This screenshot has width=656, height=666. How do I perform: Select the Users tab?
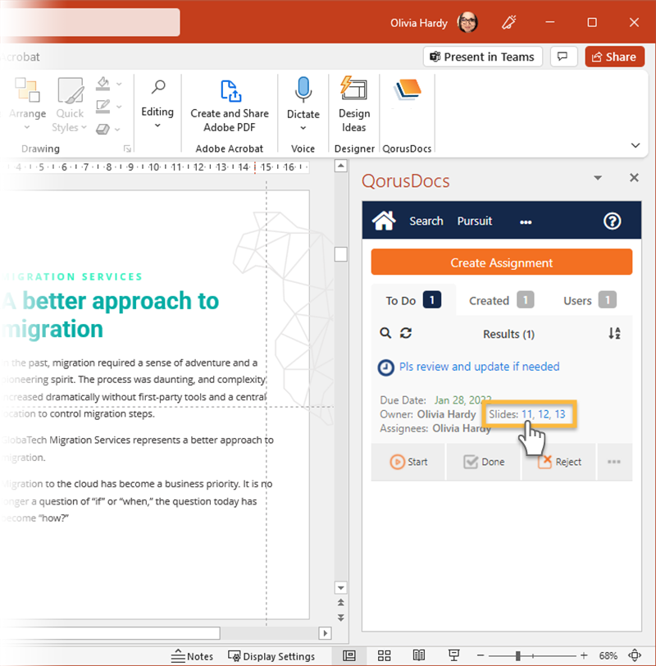590,300
